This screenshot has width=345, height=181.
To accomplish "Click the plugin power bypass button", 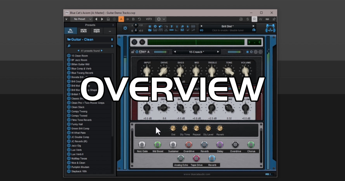I will (x=125, y=28).
